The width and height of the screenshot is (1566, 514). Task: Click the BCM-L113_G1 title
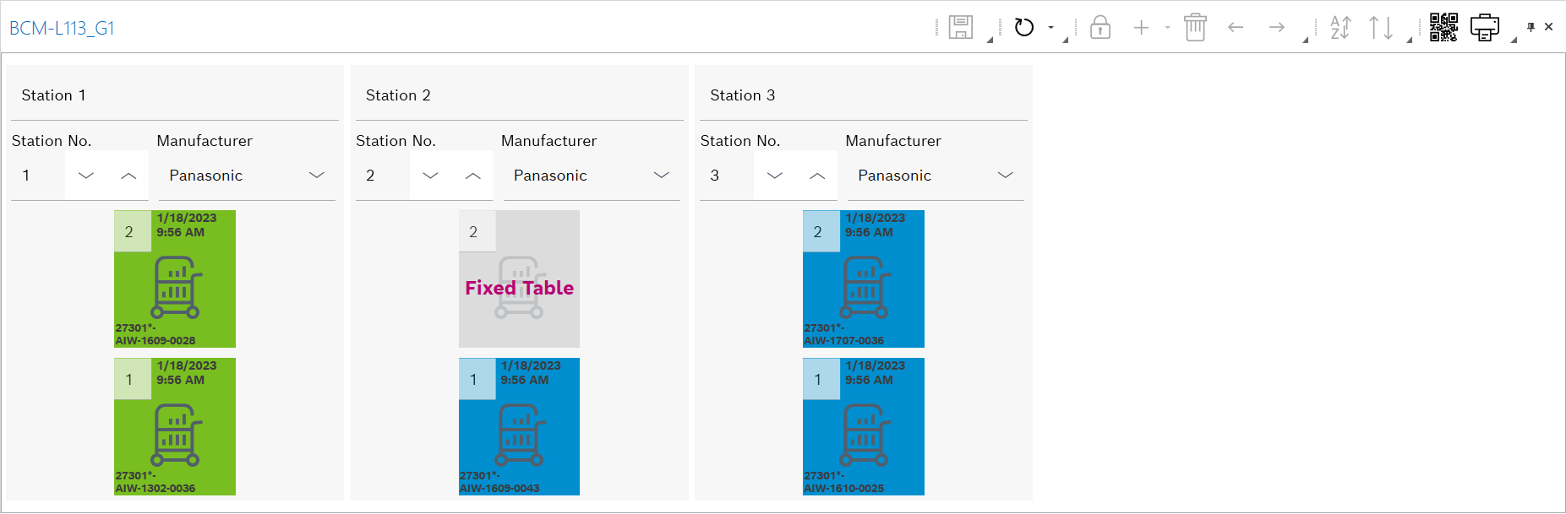(62, 28)
